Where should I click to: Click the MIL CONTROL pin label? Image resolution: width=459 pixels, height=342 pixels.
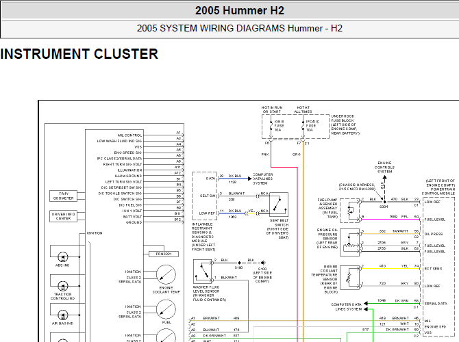[x=129, y=135]
